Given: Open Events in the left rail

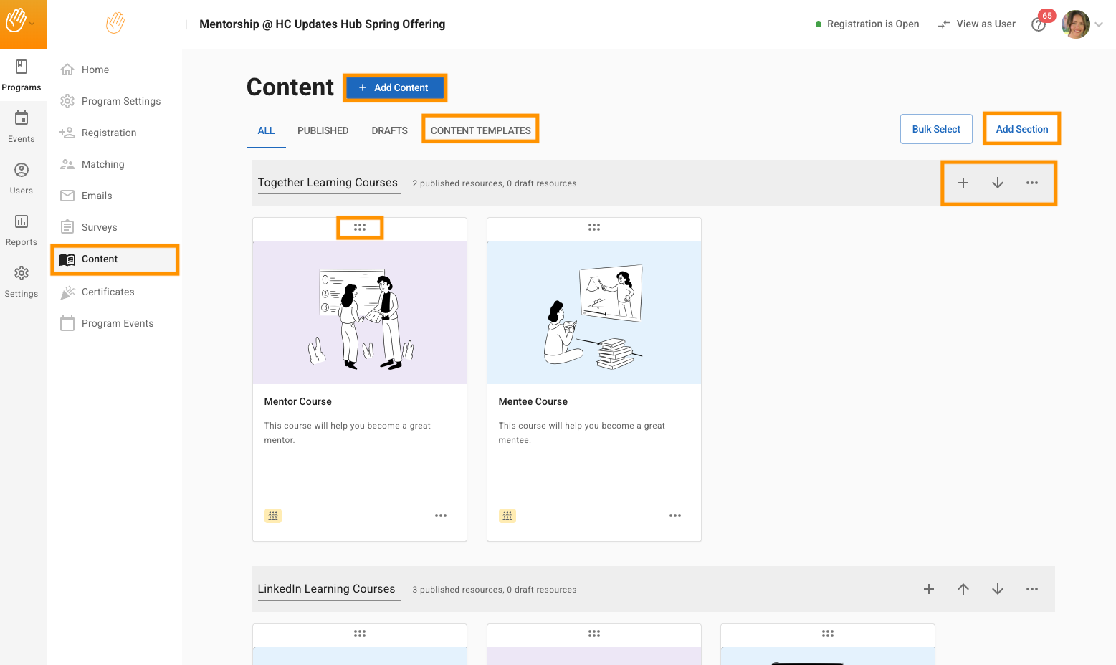Looking at the screenshot, I should click(22, 126).
